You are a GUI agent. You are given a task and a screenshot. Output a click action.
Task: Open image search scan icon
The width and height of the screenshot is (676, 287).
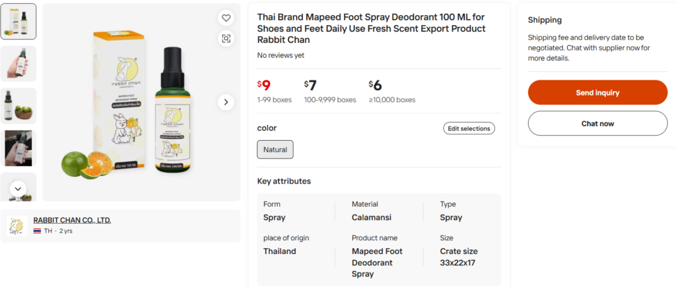pyautogui.click(x=226, y=39)
